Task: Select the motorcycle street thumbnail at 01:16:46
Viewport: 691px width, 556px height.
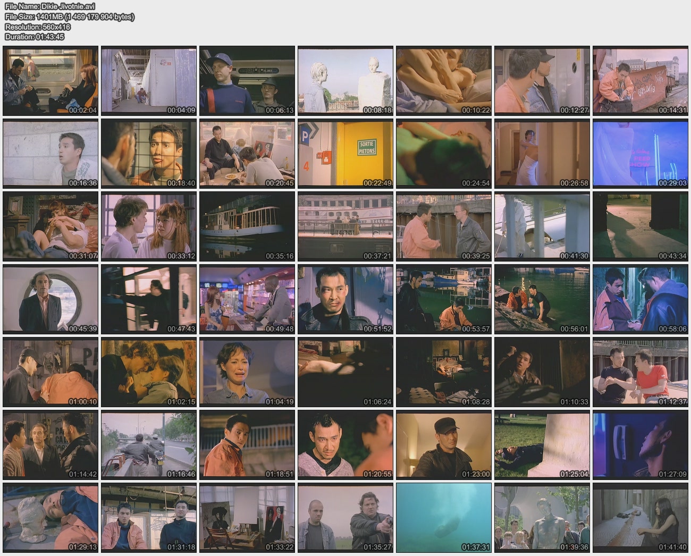Action: [149, 445]
